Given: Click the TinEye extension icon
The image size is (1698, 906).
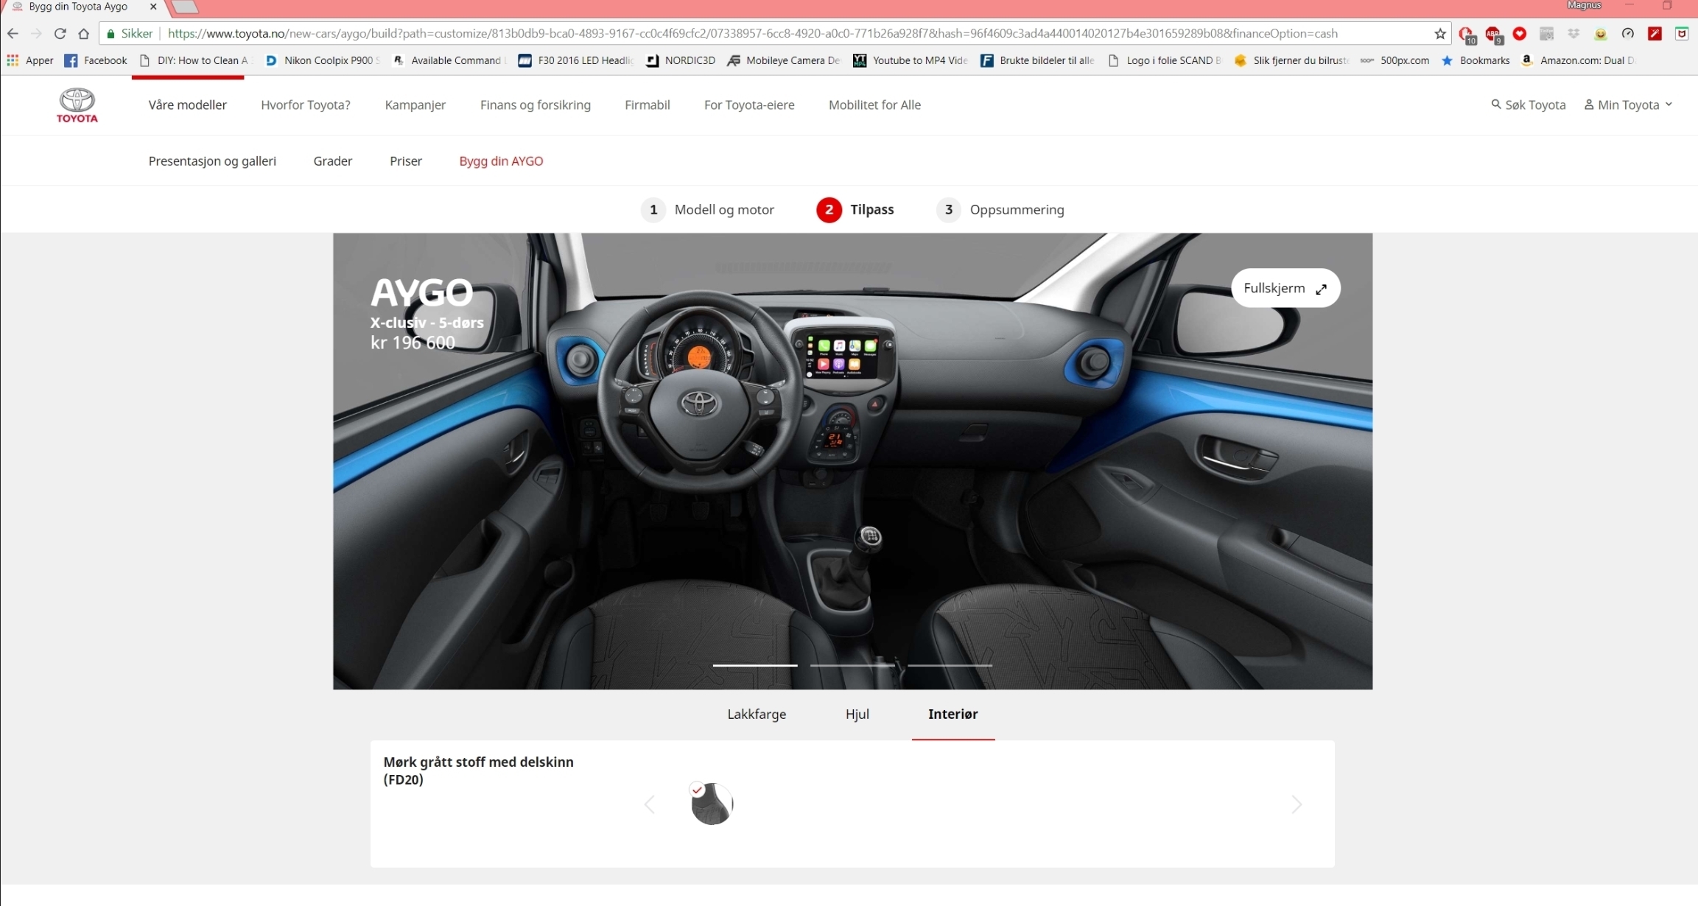Looking at the screenshot, I should click(1547, 34).
